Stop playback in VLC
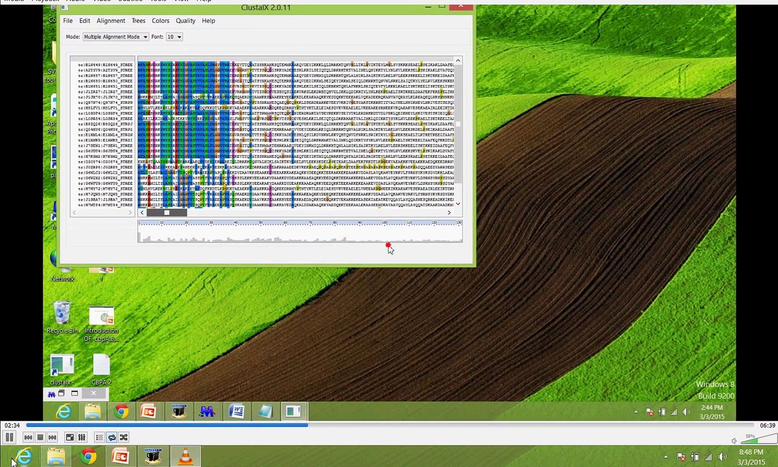778x467 pixels. pos(40,437)
